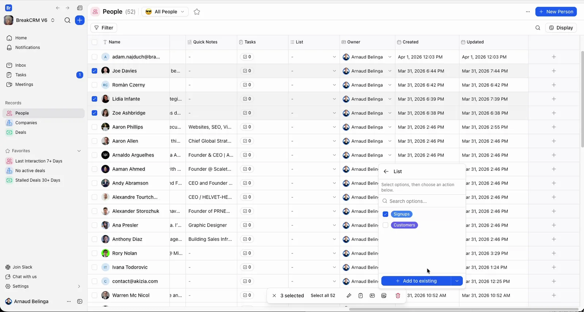
Task: Open Deals in the sidebar
Action: [x=21, y=132]
